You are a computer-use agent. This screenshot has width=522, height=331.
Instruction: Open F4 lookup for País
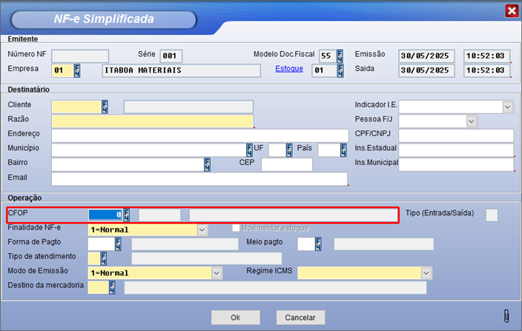(x=343, y=150)
